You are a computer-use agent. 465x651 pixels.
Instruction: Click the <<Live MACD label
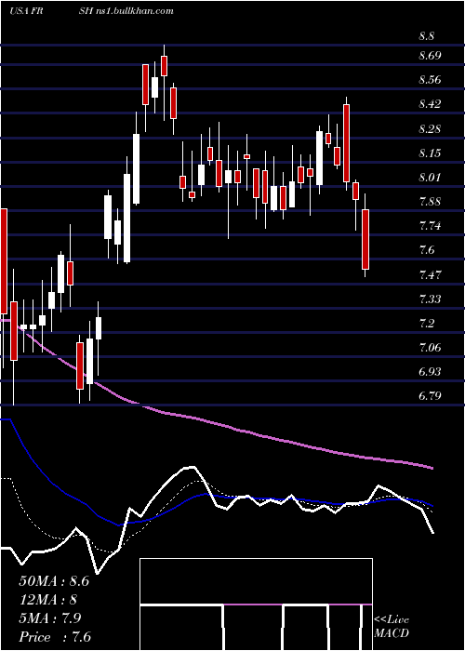(x=392, y=627)
